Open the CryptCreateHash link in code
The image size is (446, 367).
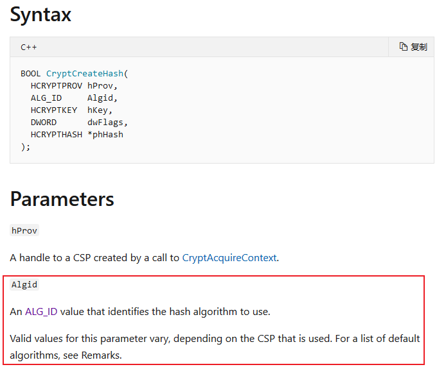click(85, 74)
